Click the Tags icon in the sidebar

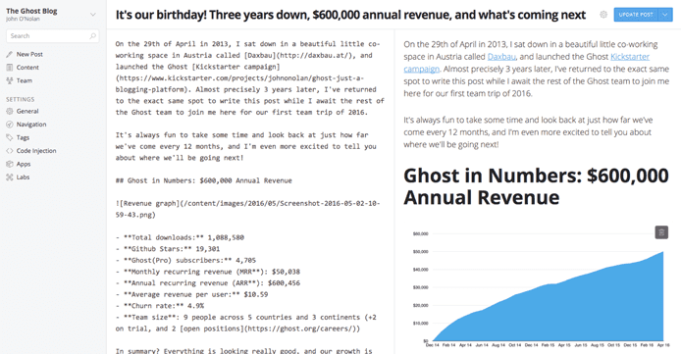point(10,137)
